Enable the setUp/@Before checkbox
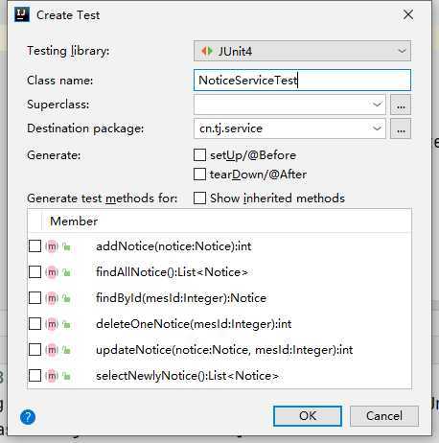Screen dimensions: 439x443 click(199, 155)
